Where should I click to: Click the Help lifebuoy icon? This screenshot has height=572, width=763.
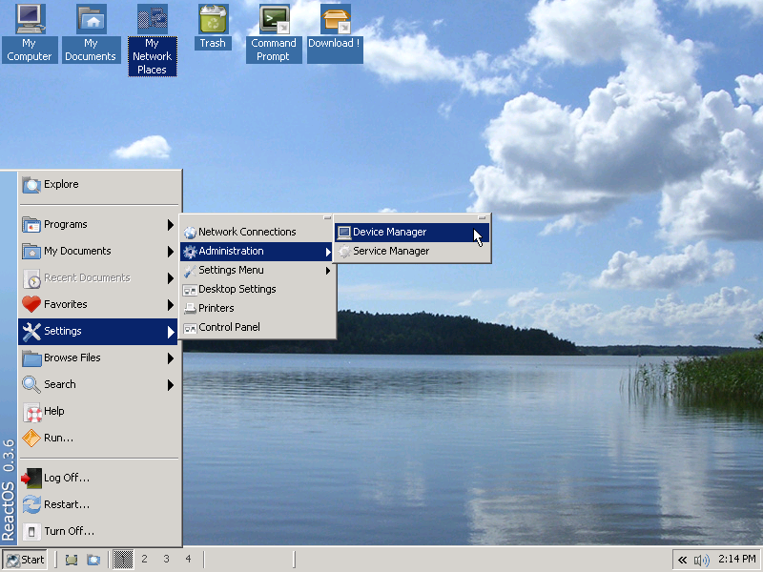32,413
